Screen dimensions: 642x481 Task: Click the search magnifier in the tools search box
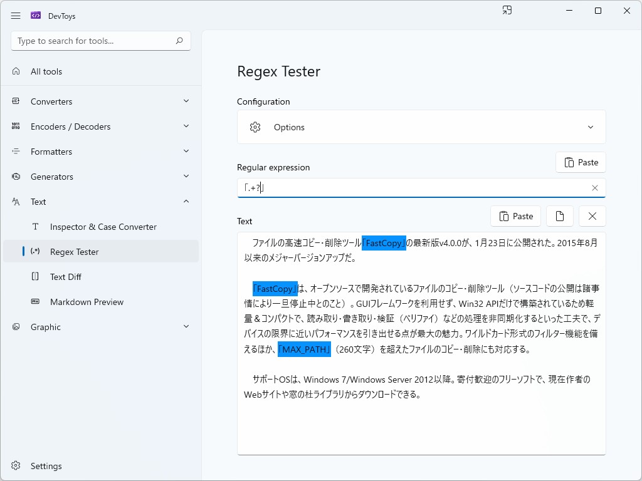pos(179,40)
